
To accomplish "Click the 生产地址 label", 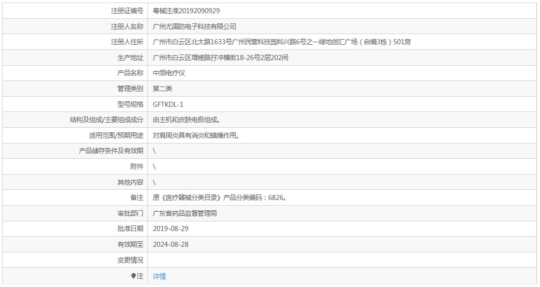I will click(130, 58).
